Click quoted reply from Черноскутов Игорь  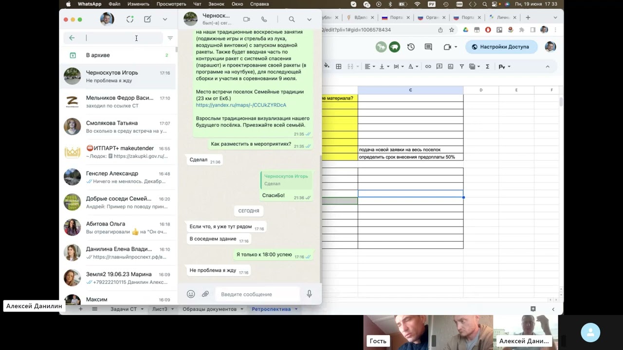tap(286, 180)
